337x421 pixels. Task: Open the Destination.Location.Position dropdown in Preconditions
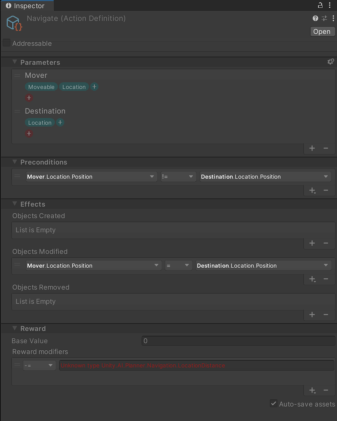point(265,176)
